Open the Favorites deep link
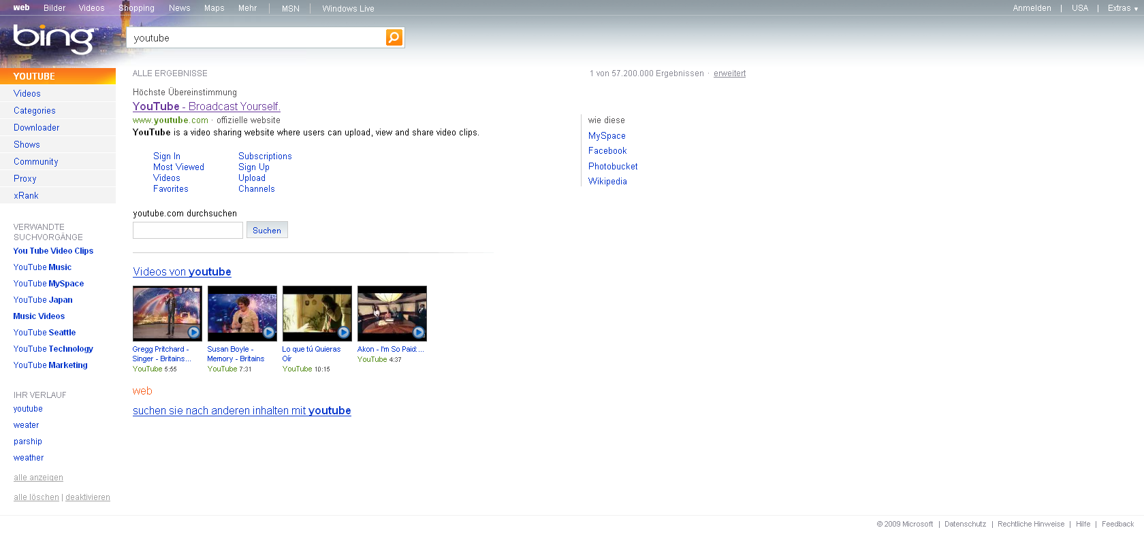Image resolution: width=1144 pixels, height=549 pixels. tap(171, 189)
